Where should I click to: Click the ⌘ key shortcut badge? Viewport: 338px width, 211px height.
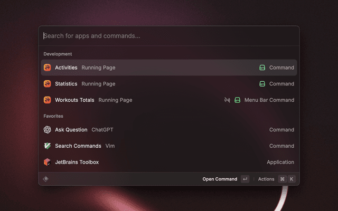tap(282, 179)
